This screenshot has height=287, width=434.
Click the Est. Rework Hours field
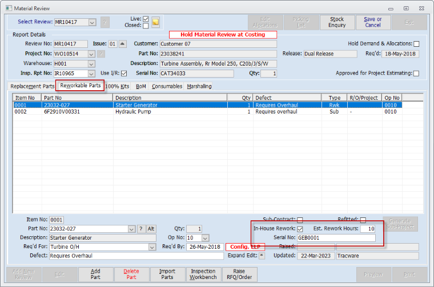coord(368,229)
